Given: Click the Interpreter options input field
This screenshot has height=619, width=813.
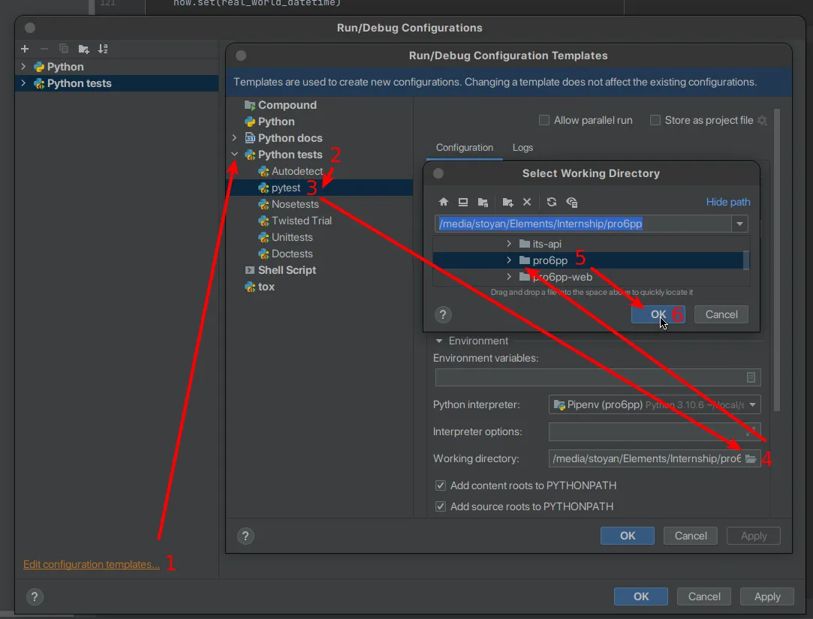Looking at the screenshot, I should [646, 431].
